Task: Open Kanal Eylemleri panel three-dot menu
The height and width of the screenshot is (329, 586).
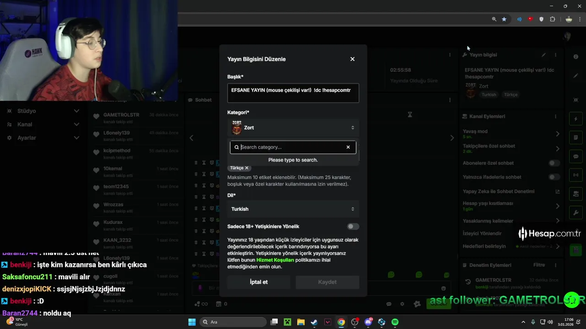Action: [x=556, y=117]
